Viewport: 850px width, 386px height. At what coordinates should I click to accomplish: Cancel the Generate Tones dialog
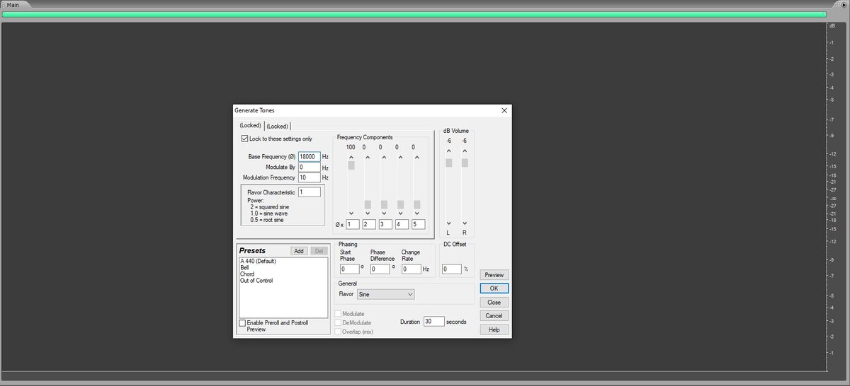coord(494,315)
